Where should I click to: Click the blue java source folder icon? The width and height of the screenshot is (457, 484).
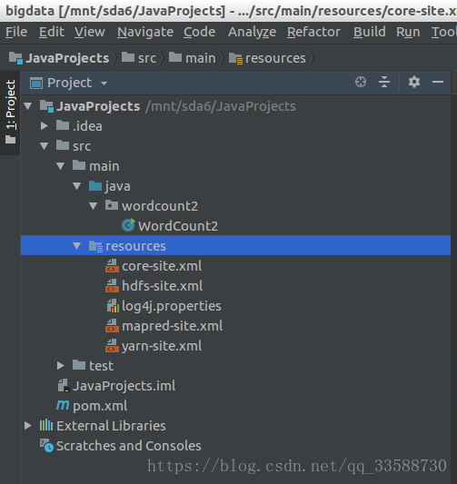click(95, 186)
